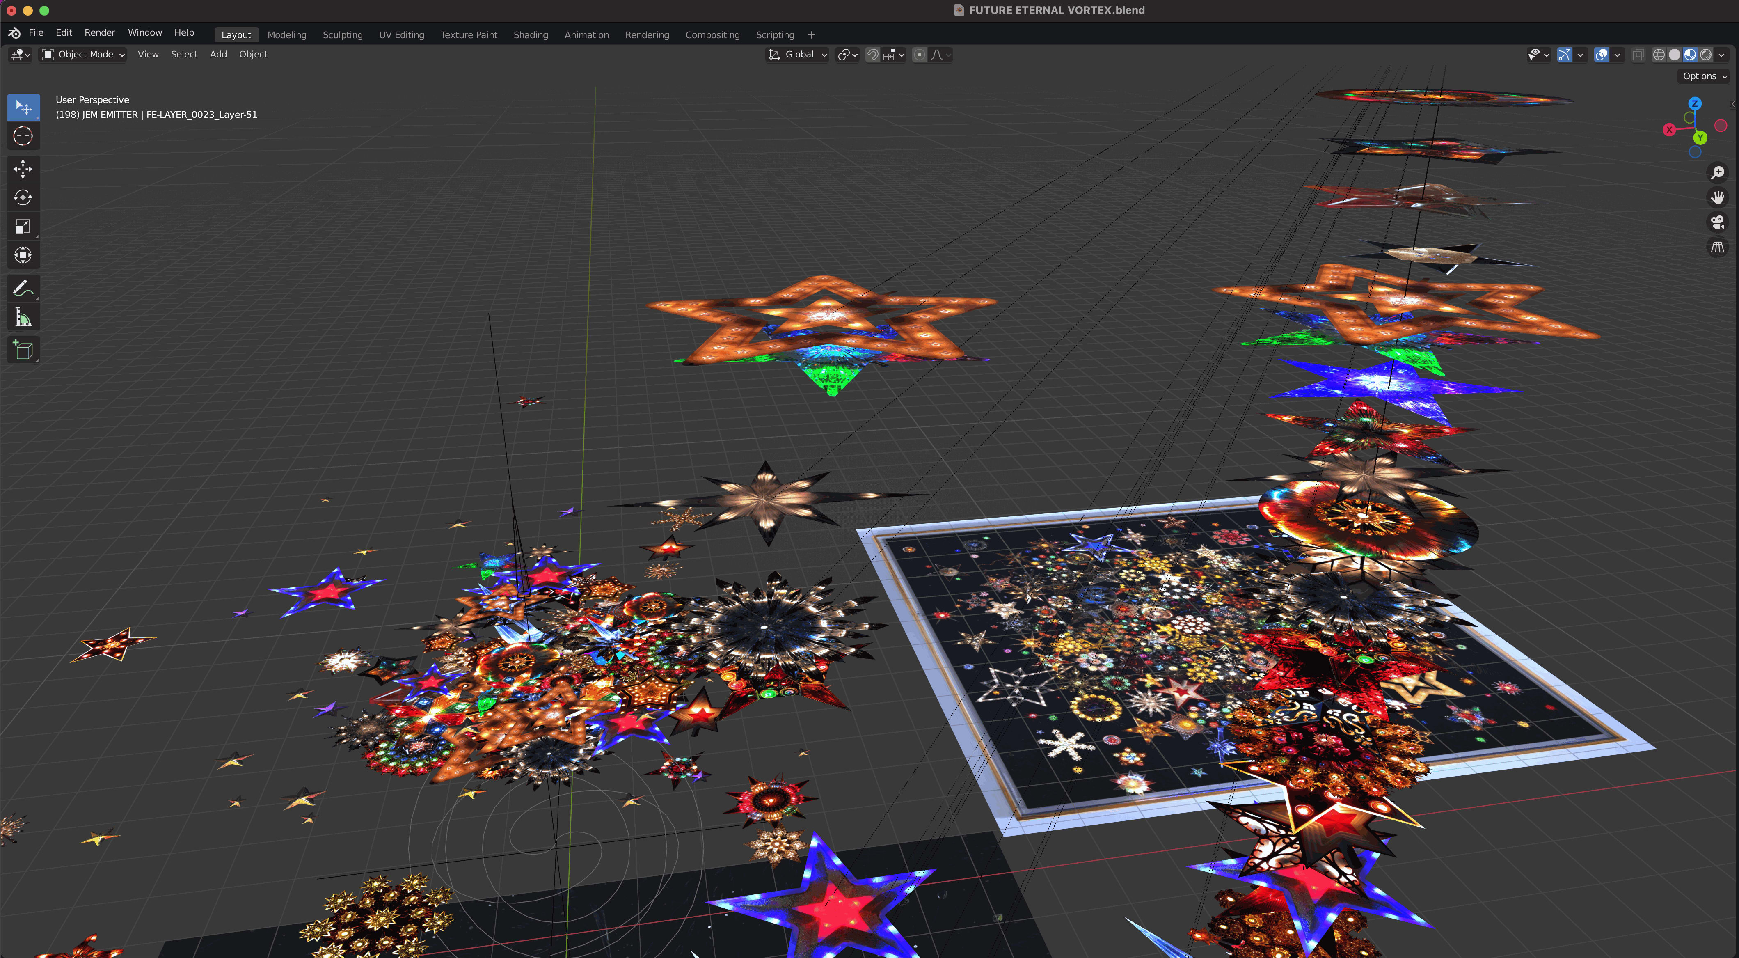The image size is (1739, 958).
Task: Open the viewport Object menu
Action: [253, 55]
